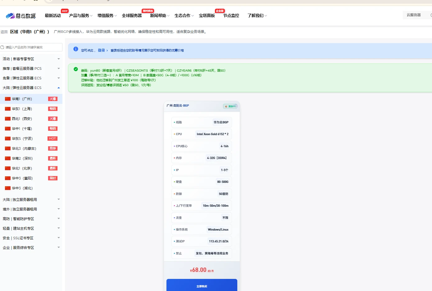This screenshot has height=291, width=432.
Task: Click the 库存 stock badge on the product card
Action: pyautogui.click(x=230, y=106)
